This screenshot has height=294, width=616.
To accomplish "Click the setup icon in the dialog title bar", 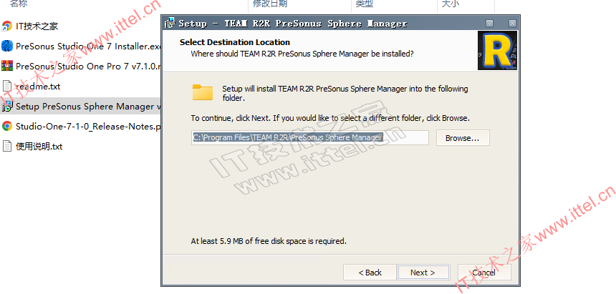I will coord(169,23).
